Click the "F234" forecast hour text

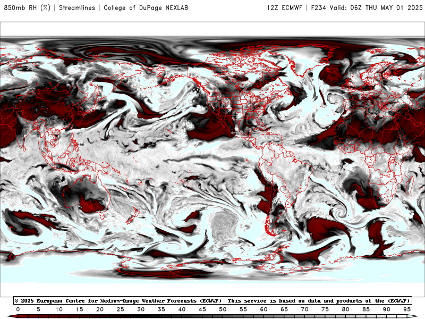[x=318, y=7]
